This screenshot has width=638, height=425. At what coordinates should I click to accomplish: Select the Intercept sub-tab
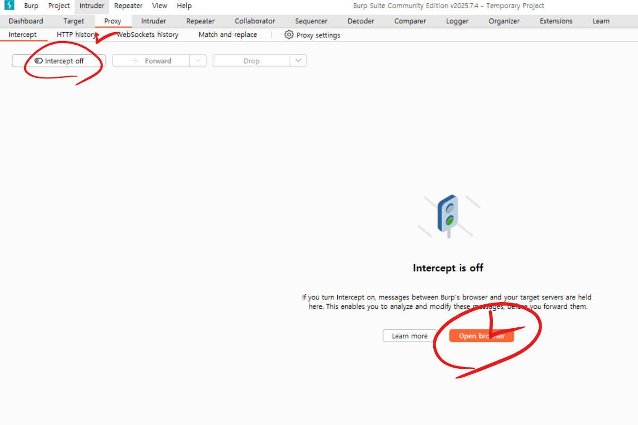(23, 34)
